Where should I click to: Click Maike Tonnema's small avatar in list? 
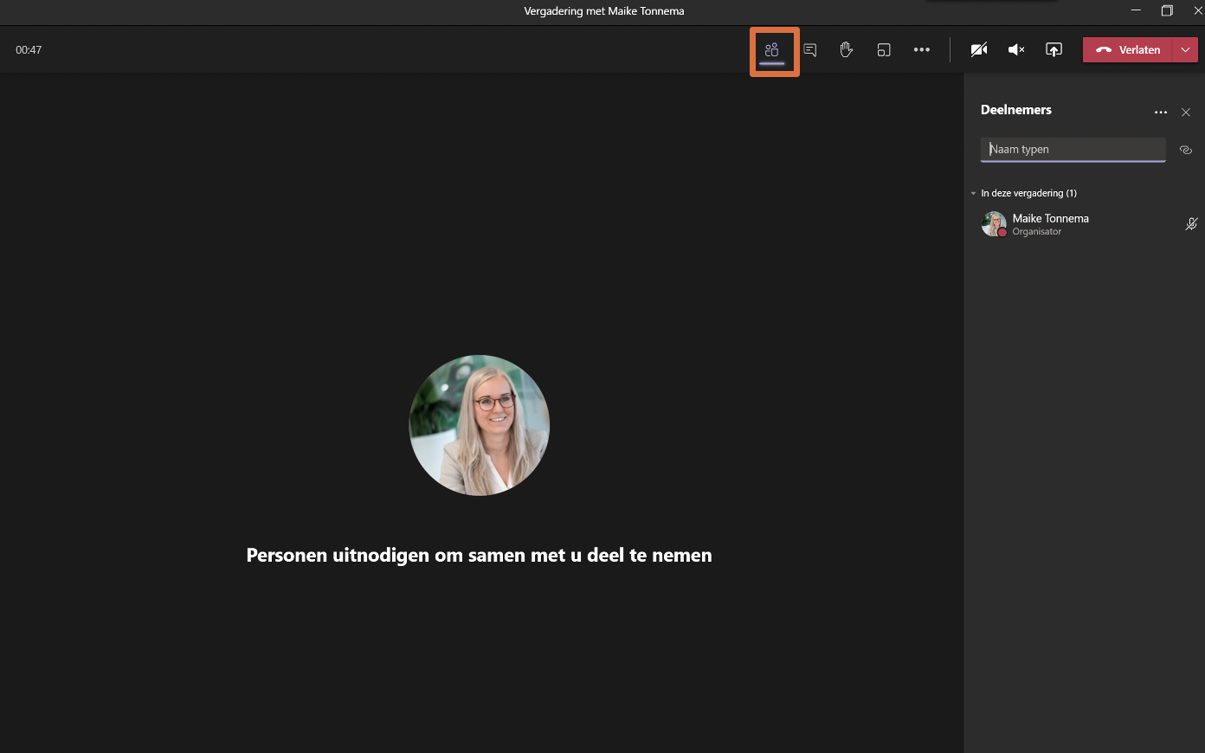[994, 224]
